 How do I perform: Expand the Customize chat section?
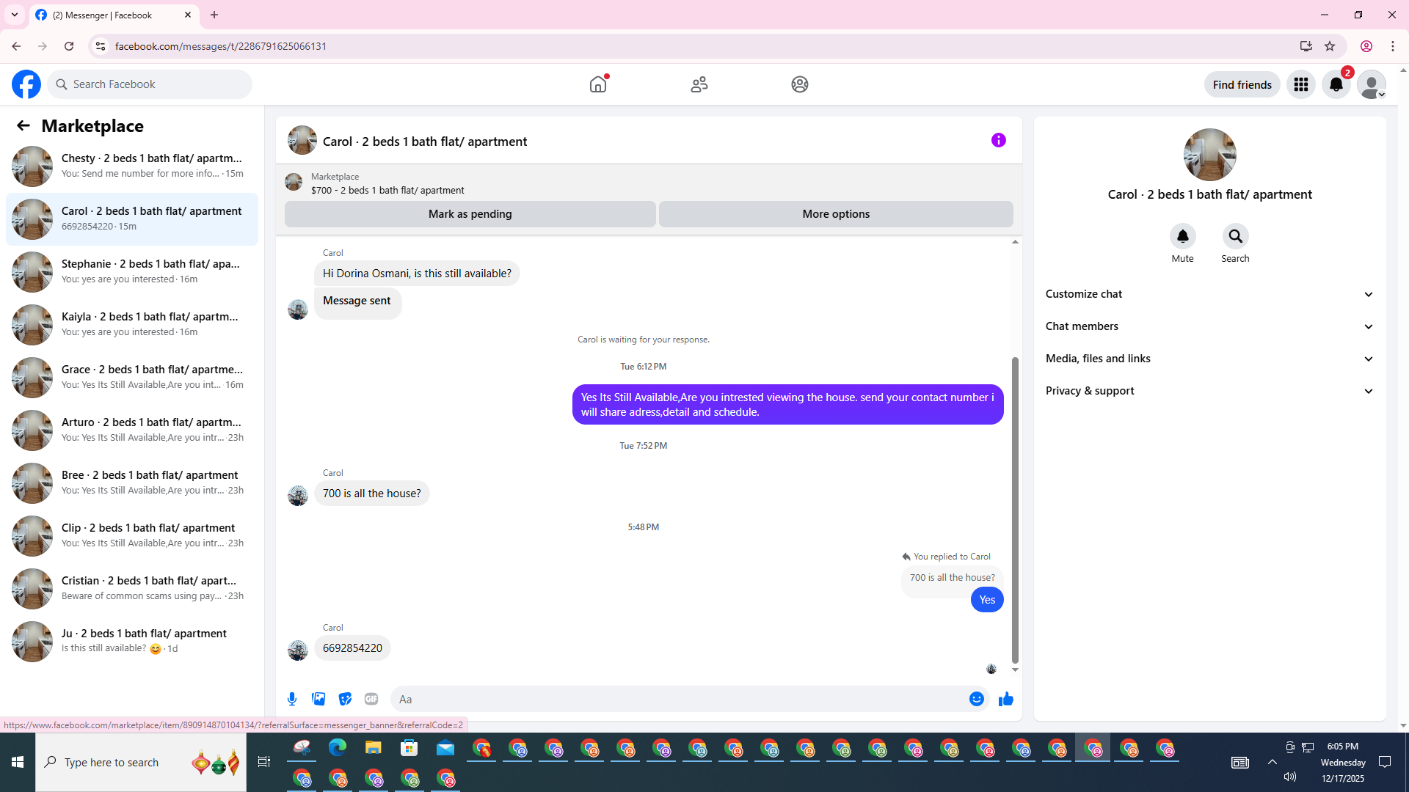(1209, 294)
